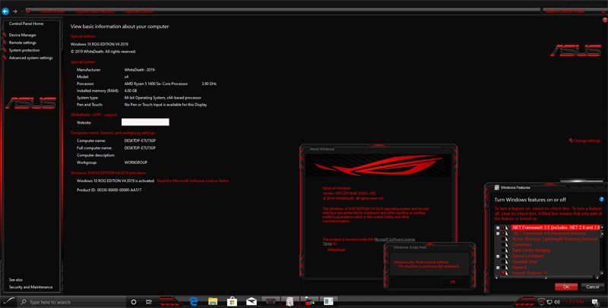The image size is (608, 308).
Task: Click the Windows 10 ROG EDITION V4 2019 edition text
Action: click(100, 45)
